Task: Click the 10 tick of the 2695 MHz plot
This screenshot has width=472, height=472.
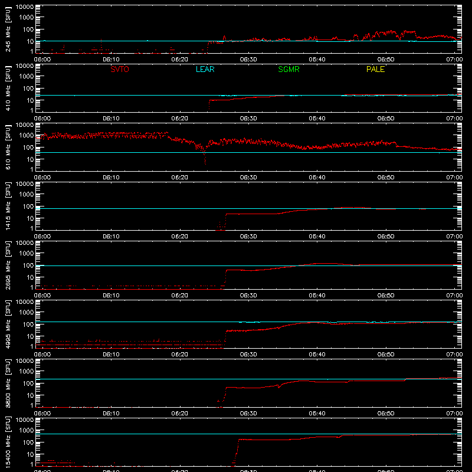Action: pyautogui.click(x=30, y=277)
